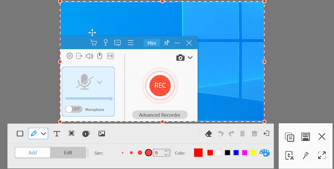
Task: Pick the numbered callout step tool
Action: tap(86, 134)
